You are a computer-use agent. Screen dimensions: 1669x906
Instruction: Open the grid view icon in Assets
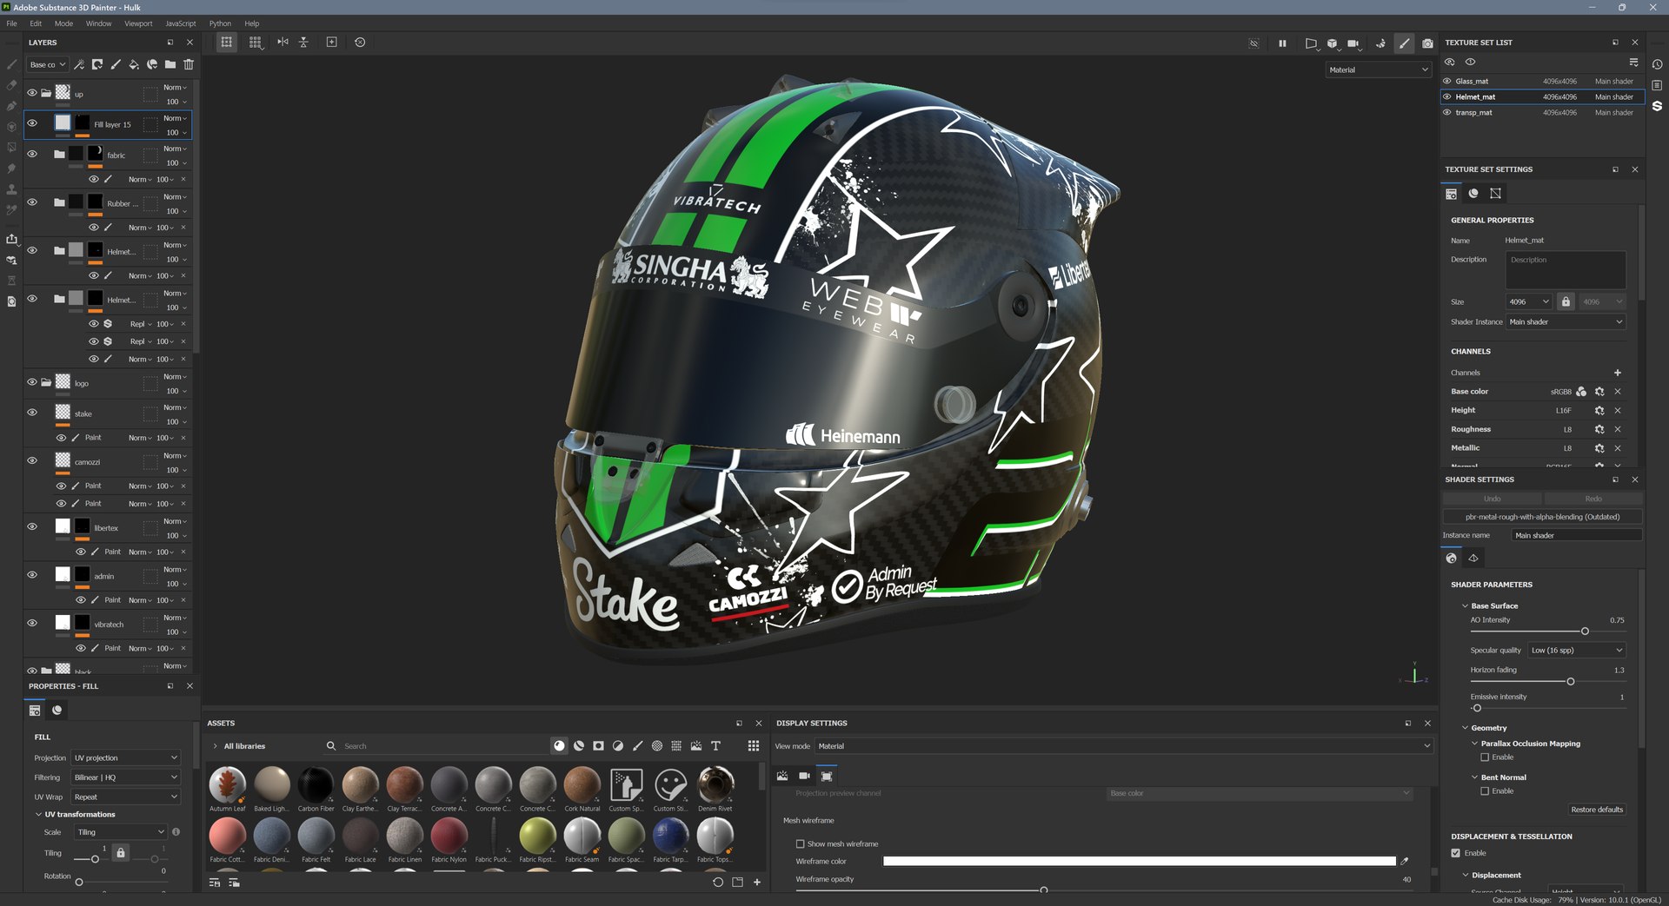pyautogui.click(x=754, y=745)
